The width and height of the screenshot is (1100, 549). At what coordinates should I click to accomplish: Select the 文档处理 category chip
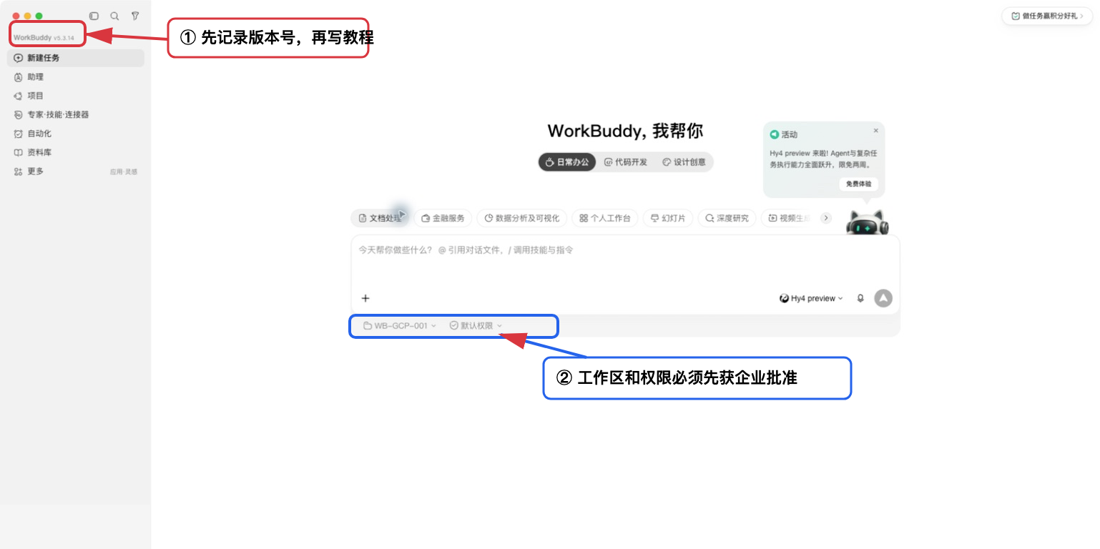tap(380, 218)
